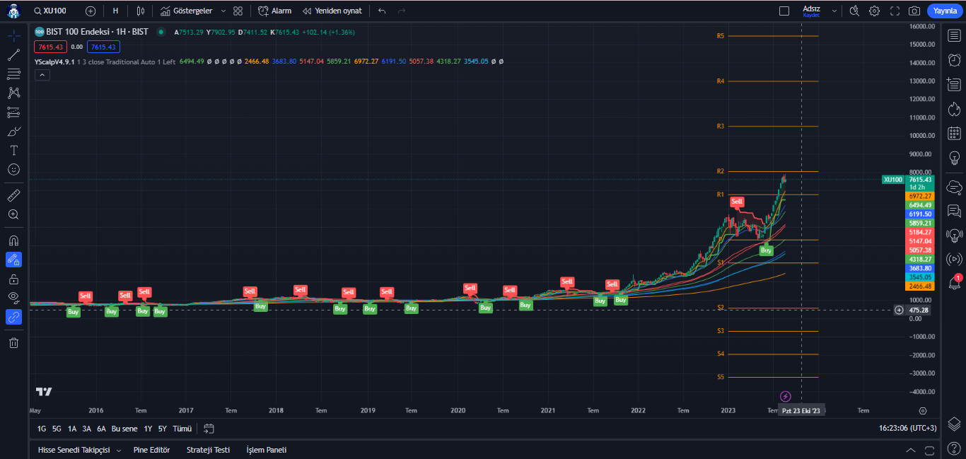
Task: Delete drawings with the trash icon
Action: (13, 342)
